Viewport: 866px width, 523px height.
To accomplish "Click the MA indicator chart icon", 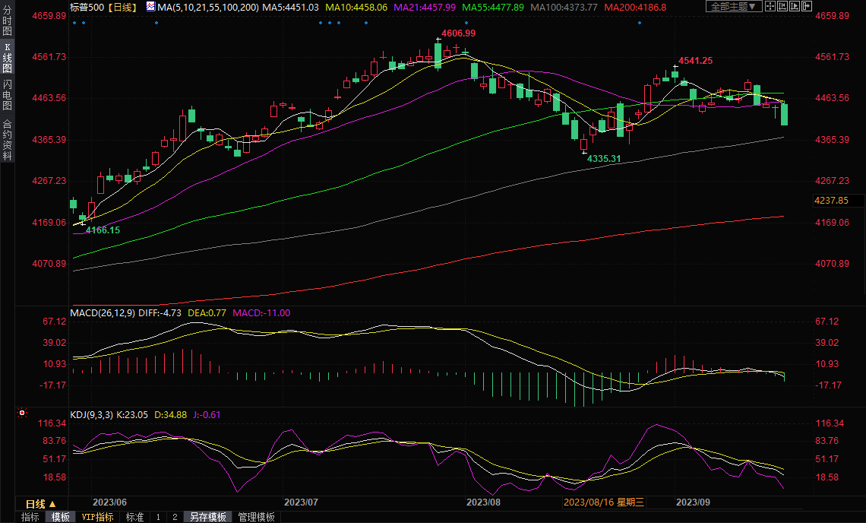I will (x=150, y=7).
